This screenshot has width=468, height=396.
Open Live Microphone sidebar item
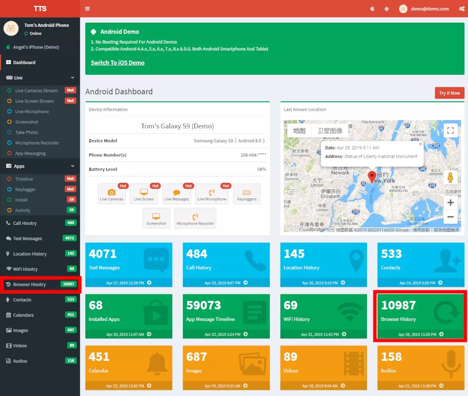[40, 111]
